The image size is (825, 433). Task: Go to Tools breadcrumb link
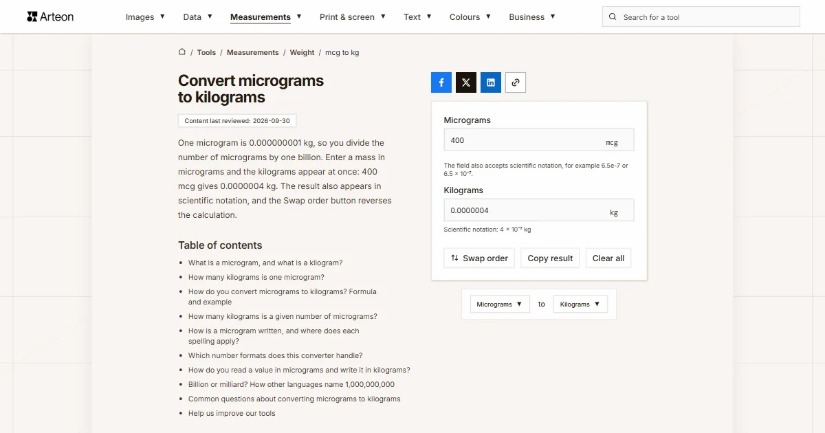[206, 52]
